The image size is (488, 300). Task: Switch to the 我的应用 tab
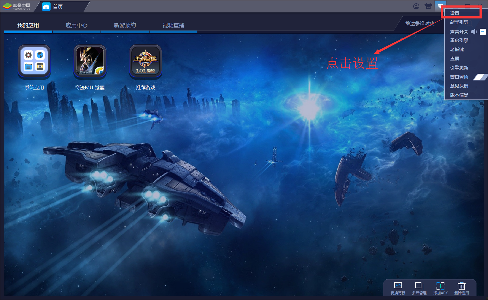pyautogui.click(x=28, y=25)
